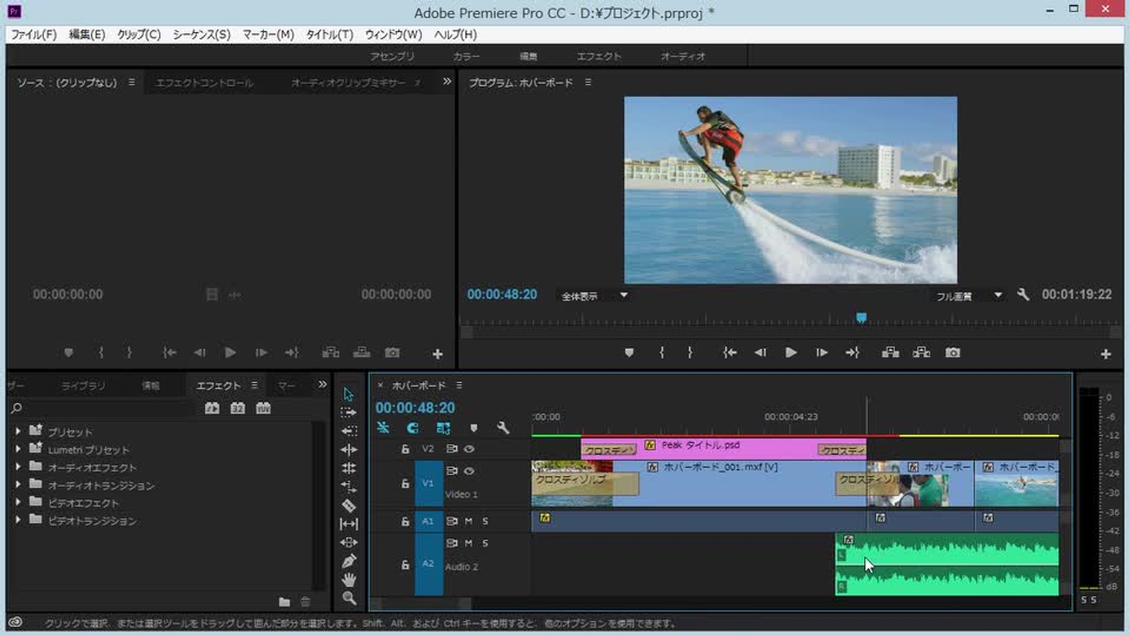Expand the Lumetri プリセット folder

click(x=18, y=449)
